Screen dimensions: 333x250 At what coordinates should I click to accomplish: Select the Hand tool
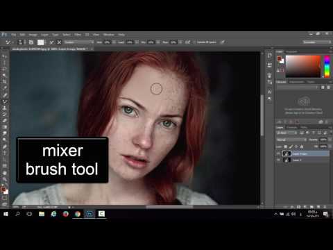coord(4,173)
